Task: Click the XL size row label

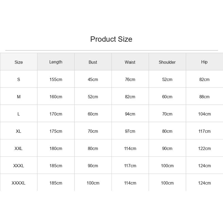Action: [19, 131]
